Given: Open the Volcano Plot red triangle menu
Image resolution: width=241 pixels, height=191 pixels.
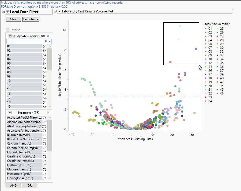Looking at the screenshot, I should (60, 11).
